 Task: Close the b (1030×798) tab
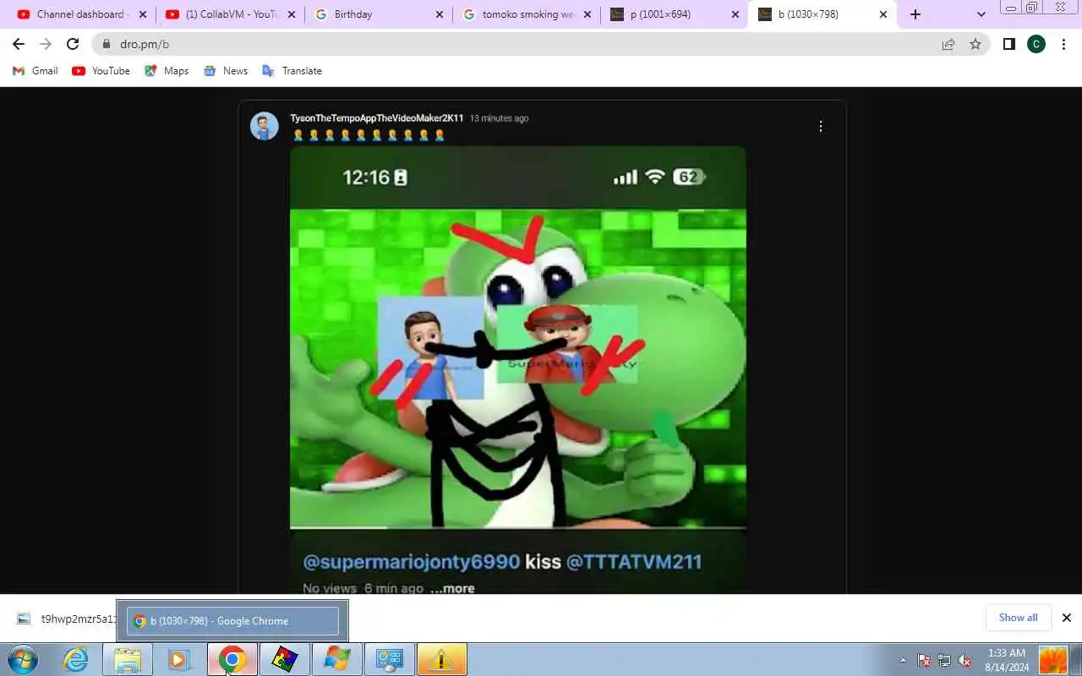pyautogui.click(x=883, y=14)
